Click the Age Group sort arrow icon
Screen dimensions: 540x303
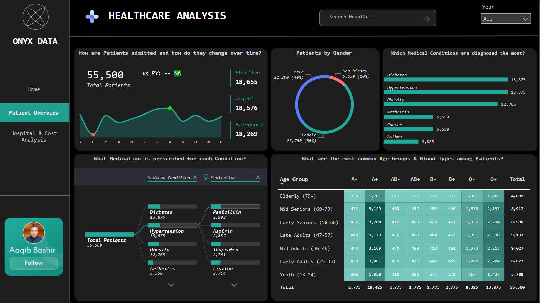pyautogui.click(x=282, y=184)
